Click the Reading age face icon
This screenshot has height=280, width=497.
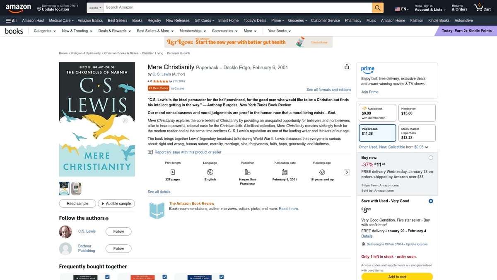322,171
